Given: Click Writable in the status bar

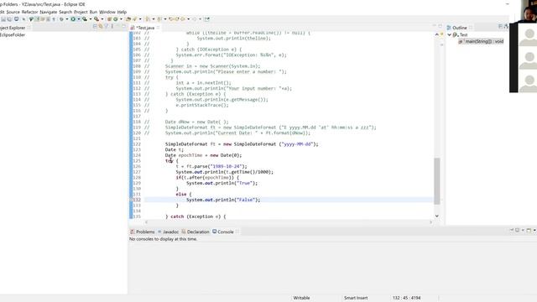Looking at the screenshot, I should [301, 298].
